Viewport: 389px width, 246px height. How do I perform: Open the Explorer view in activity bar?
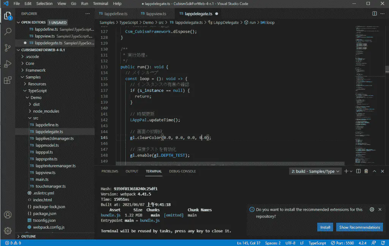tap(8, 16)
